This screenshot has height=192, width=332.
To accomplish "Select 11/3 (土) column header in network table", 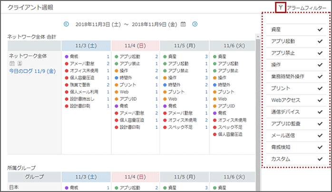I will click(86, 46).
